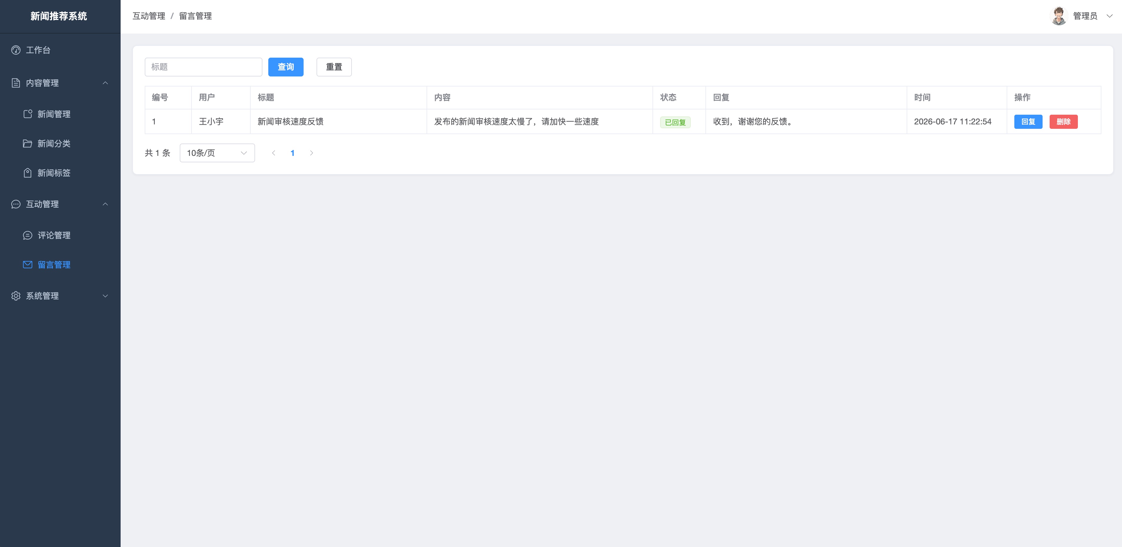The image size is (1122, 547).
Task: Focus the 标题 search input field
Action: click(x=203, y=67)
